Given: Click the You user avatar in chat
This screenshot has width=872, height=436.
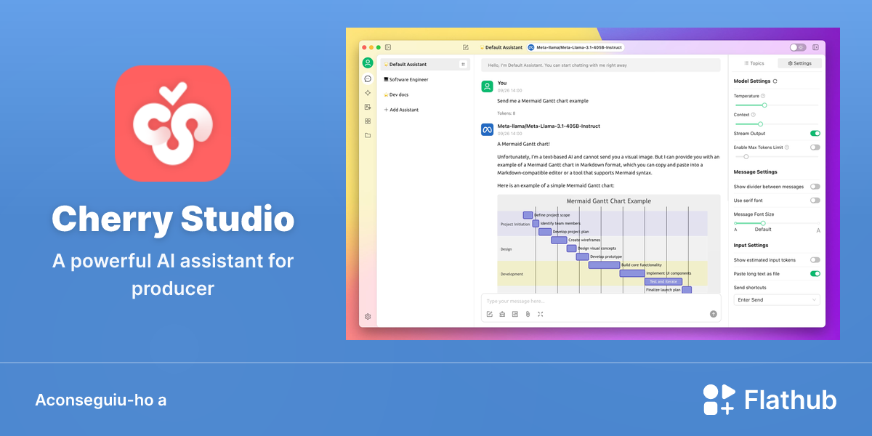Looking at the screenshot, I should coord(488,86).
